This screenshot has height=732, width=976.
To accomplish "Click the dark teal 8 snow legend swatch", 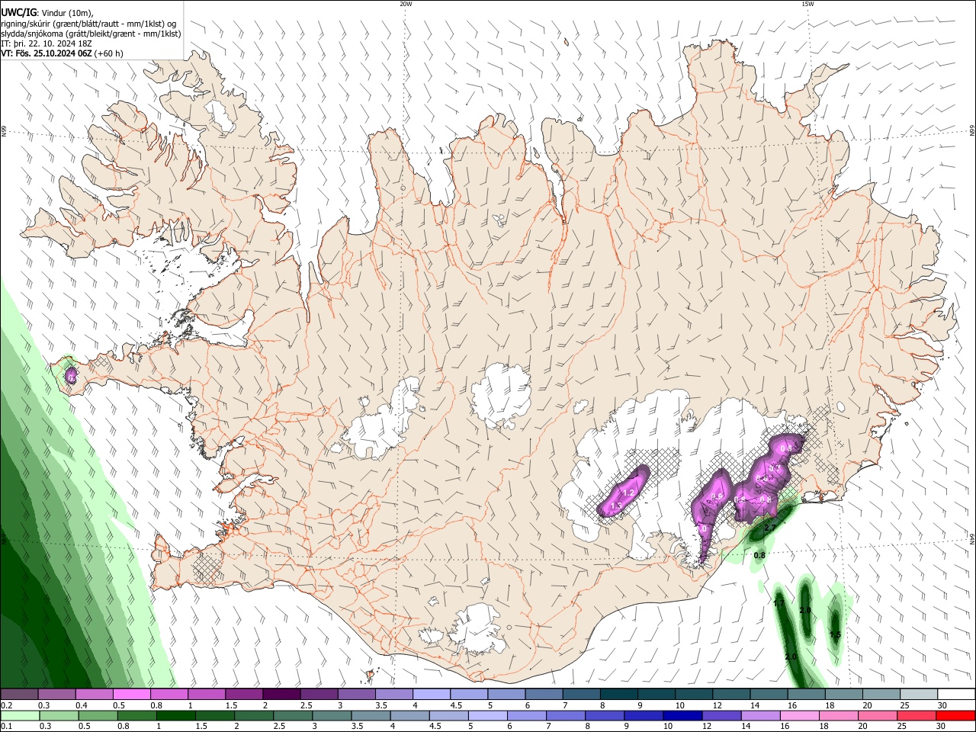I will click(619, 695).
